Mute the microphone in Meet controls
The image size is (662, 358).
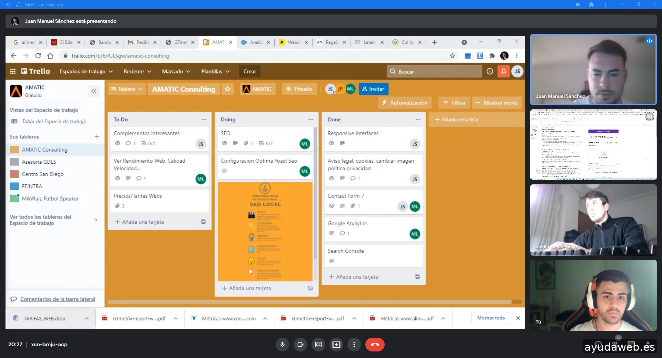tap(282, 345)
